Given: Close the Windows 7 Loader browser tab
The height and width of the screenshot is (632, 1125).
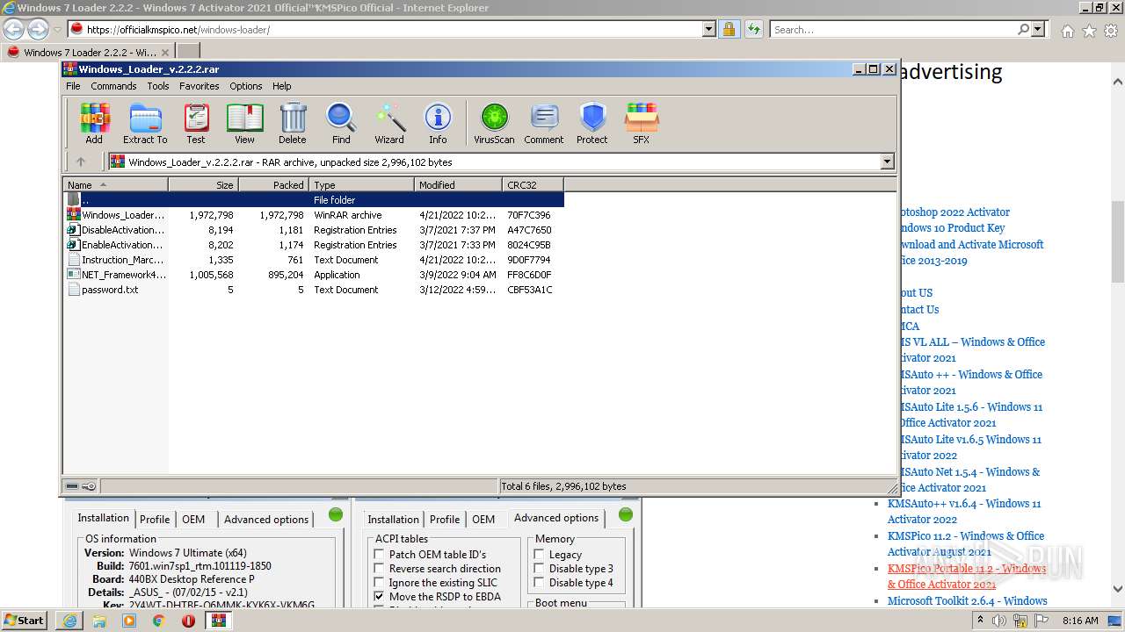Looking at the screenshot, I should pos(164,52).
